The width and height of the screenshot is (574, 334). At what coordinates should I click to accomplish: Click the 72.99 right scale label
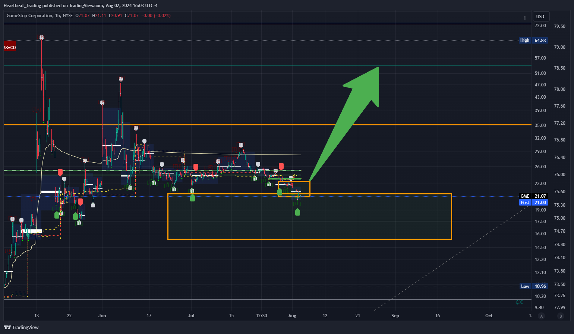[560, 307]
